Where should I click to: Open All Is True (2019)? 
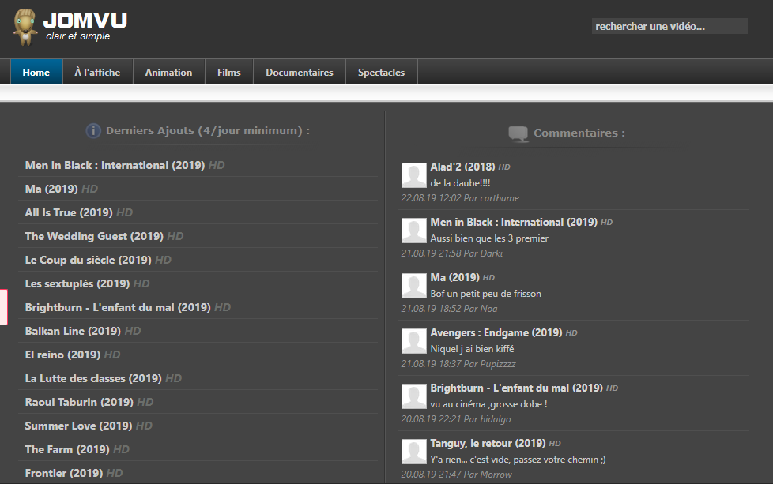69,212
